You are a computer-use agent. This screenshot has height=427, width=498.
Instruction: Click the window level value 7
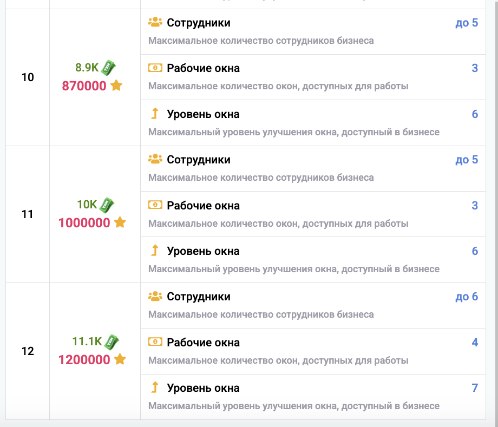[x=475, y=388]
